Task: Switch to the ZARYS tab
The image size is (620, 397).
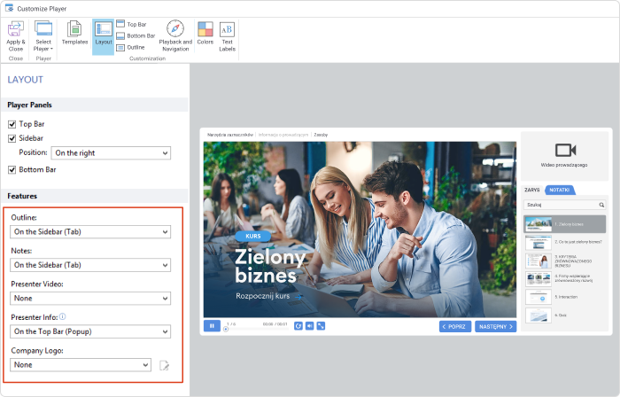Action: [x=531, y=190]
